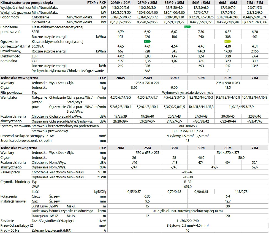269x233 pixels.
Task: Click condensate drain diameter value '18'
Action: [x=188, y=141]
